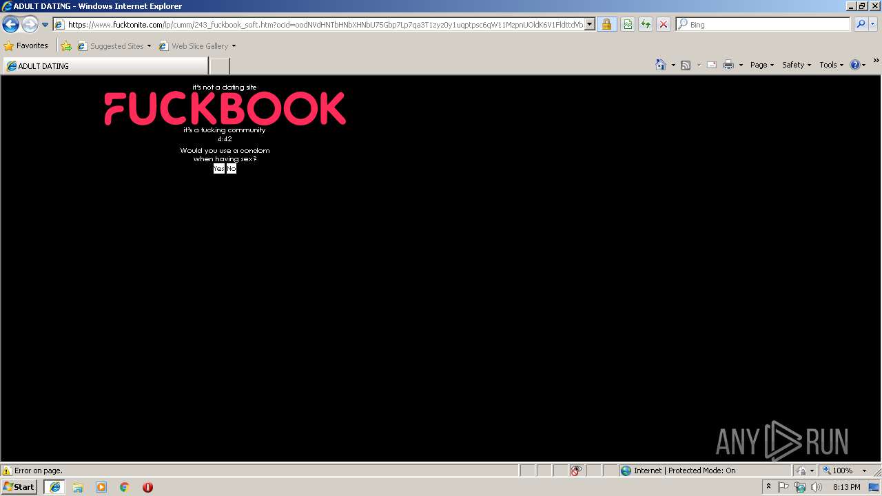Image resolution: width=882 pixels, height=496 pixels.
Task: Expand the Home button dropdown arrow
Action: tap(673, 65)
